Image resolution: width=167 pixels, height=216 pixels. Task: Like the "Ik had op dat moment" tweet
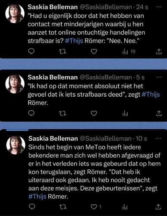pyautogui.click(x=94, y=114)
